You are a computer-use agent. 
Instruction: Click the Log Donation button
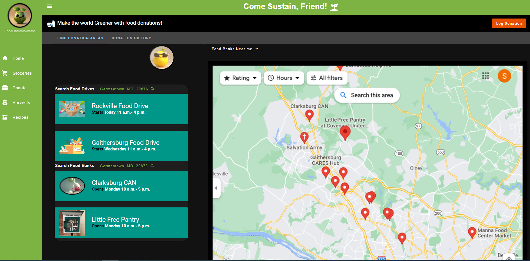coord(509,23)
